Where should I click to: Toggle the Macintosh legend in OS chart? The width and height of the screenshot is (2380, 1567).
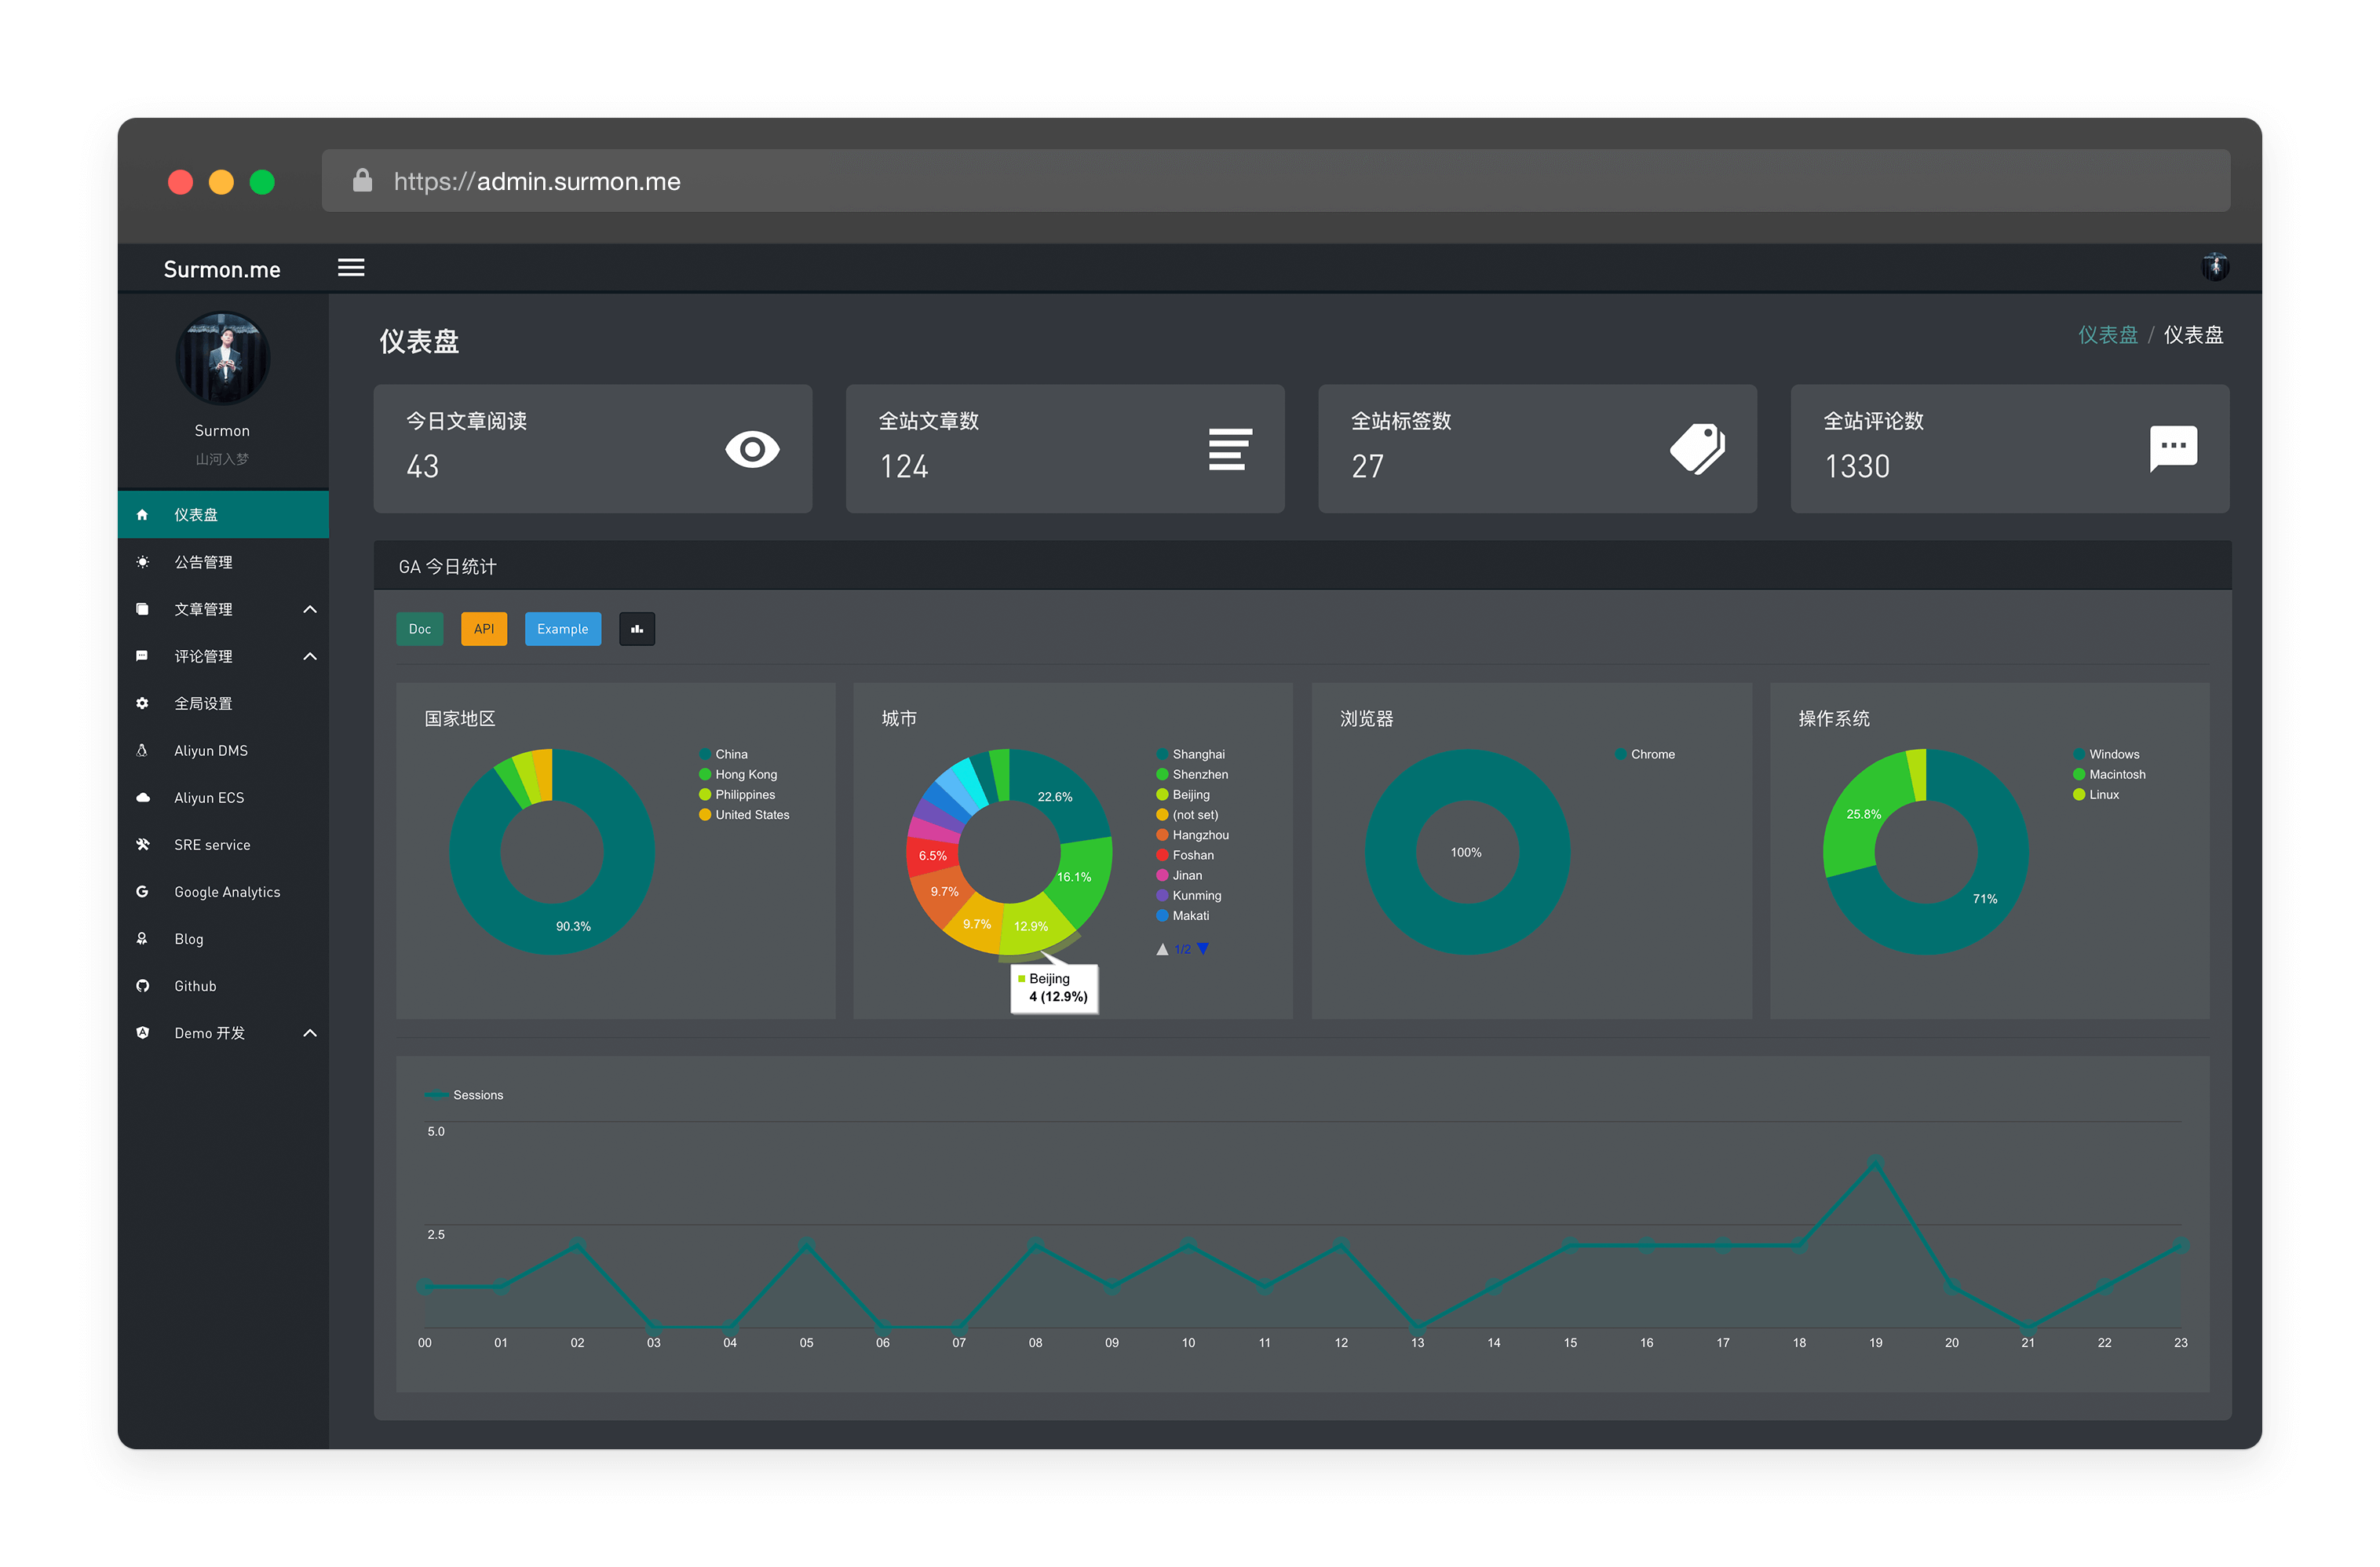click(2116, 774)
